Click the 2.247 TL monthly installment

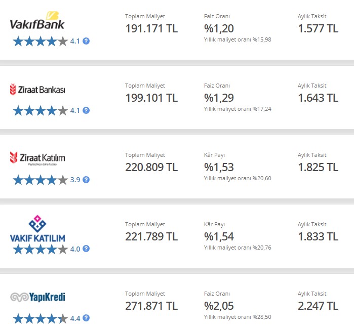click(x=318, y=306)
